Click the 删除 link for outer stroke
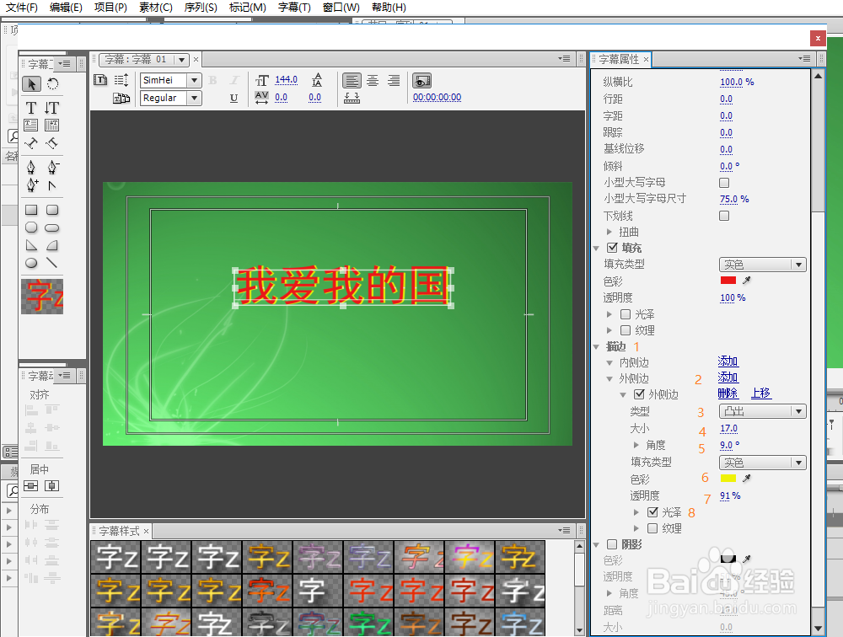This screenshot has height=637, width=843. click(728, 393)
